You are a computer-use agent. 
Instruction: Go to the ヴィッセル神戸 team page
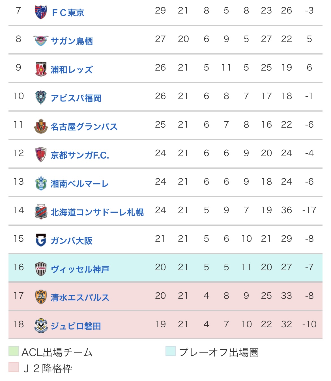click(x=80, y=269)
